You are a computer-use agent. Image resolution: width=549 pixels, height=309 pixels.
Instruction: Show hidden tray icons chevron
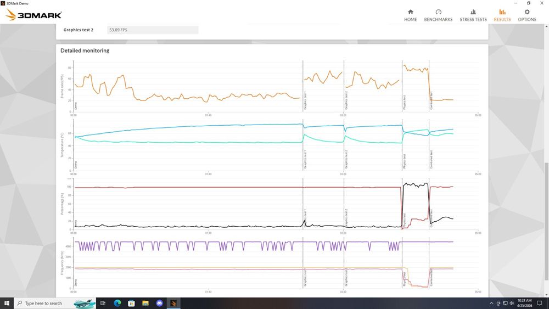point(491,304)
